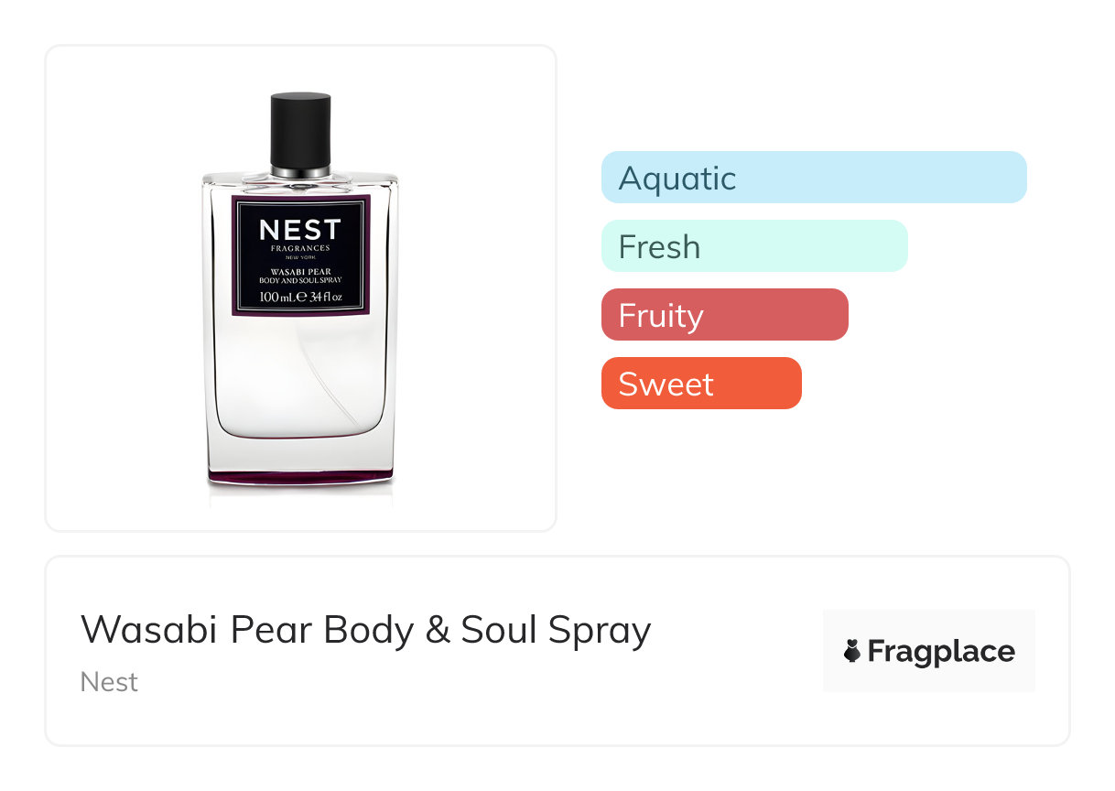Click NEW YORK text on bottle label

click(300, 257)
